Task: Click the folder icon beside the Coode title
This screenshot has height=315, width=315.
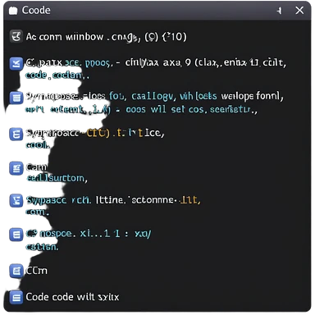Action: pos(13,11)
